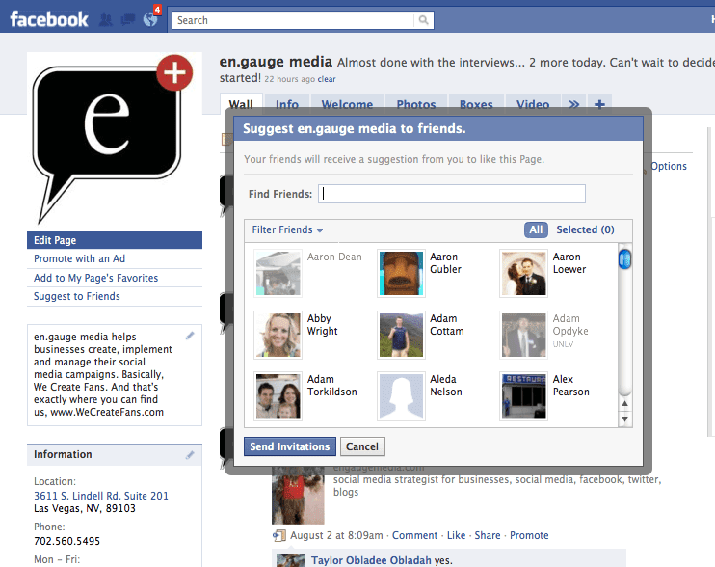The width and height of the screenshot is (715, 567).
Task: Click the en.gauge media page title
Action: 276,62
